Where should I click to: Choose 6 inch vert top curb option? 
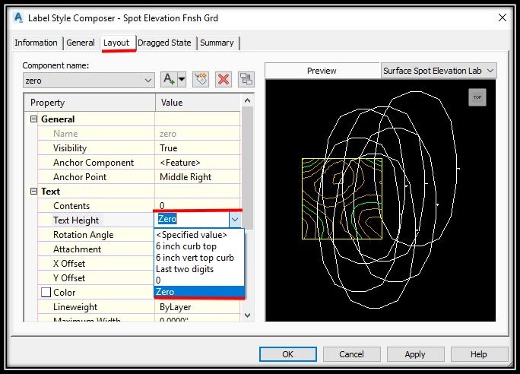(199, 258)
